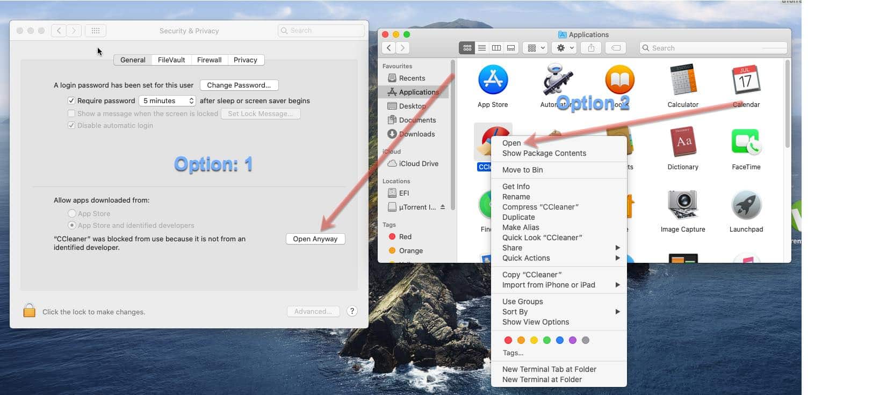Switch to the Privacy tab

coord(246,60)
